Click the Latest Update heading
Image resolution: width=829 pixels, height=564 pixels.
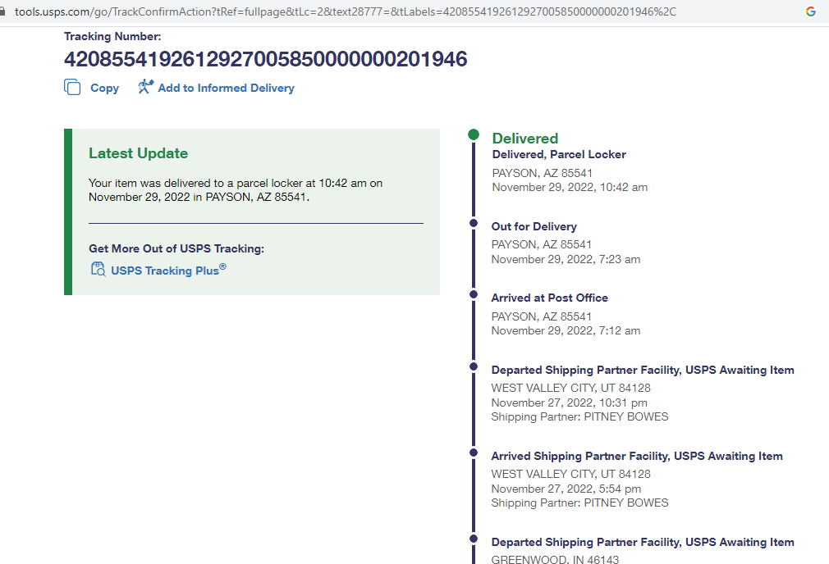pos(138,153)
